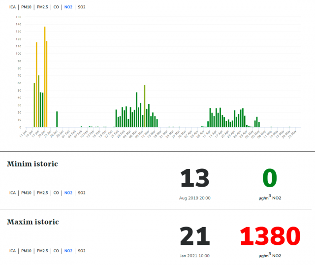Image resolution: width=315 pixels, height=265 pixels.
Task: Open PM2.5 tab above the chart
Action: 43,7
